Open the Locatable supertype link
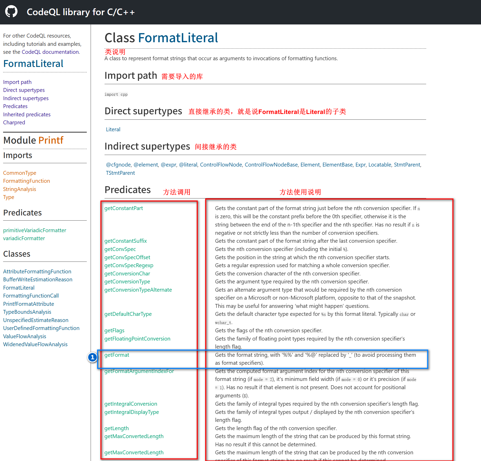Viewport: 481px width, 461px height. 380,165
